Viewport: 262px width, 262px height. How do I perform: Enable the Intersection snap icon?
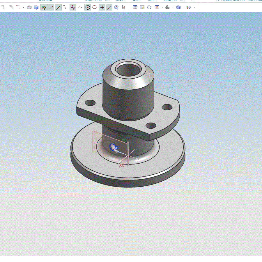coord(80,7)
